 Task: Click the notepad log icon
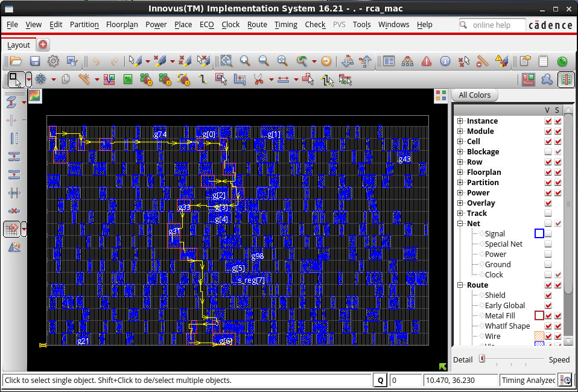click(x=544, y=61)
